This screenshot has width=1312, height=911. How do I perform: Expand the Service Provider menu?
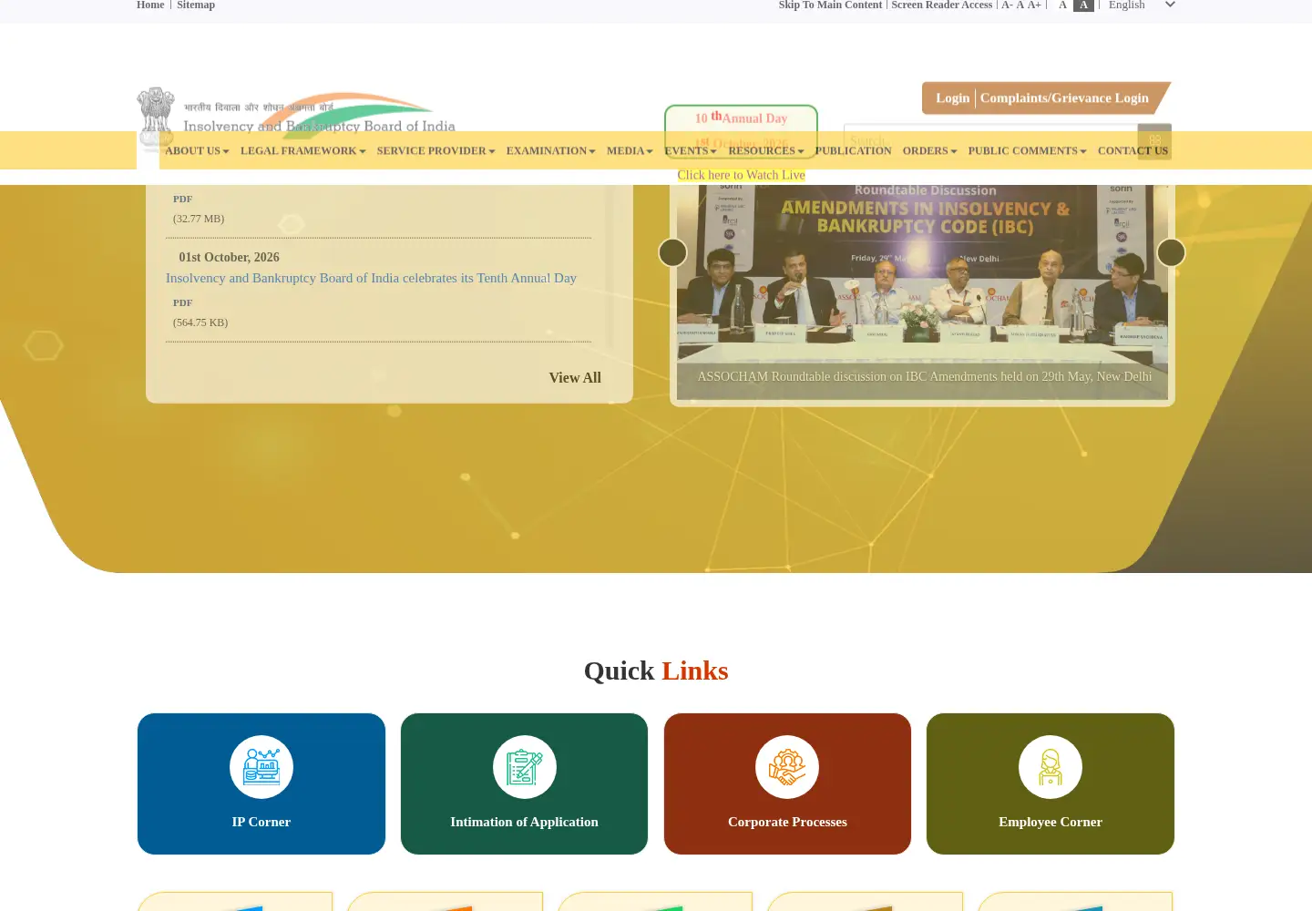(x=436, y=151)
